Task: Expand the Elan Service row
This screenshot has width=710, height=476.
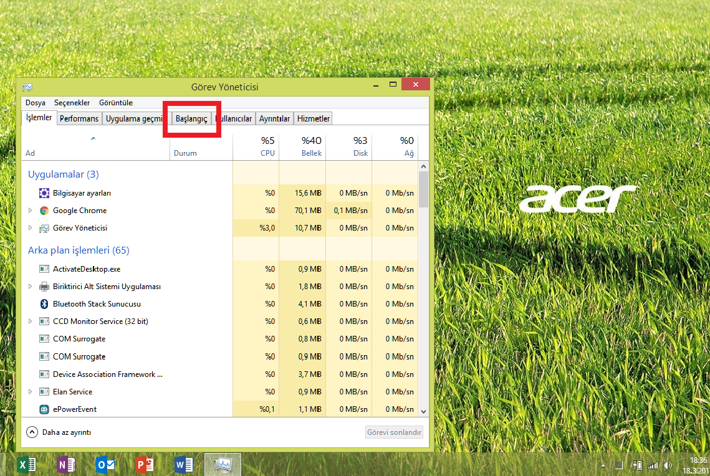Action: pyautogui.click(x=31, y=392)
